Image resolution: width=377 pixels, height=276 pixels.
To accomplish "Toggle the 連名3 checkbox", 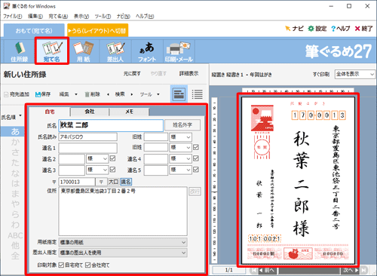I will pyautogui.click(x=112, y=170).
